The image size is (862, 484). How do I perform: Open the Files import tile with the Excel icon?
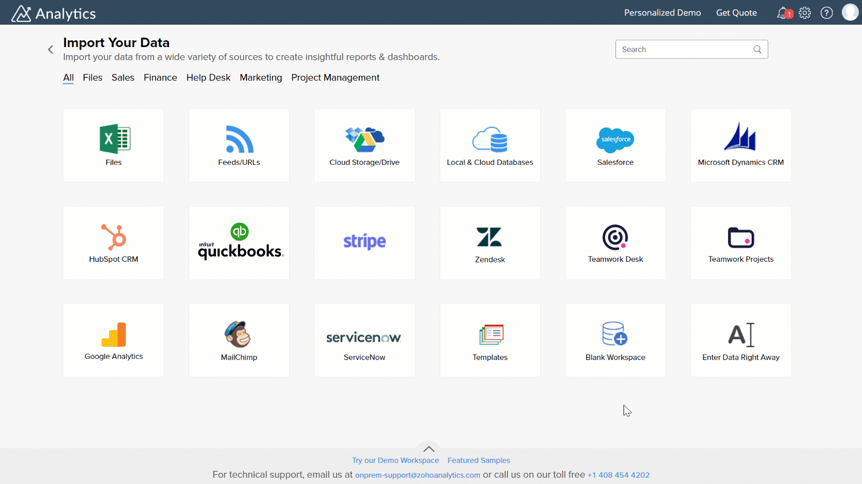(113, 145)
